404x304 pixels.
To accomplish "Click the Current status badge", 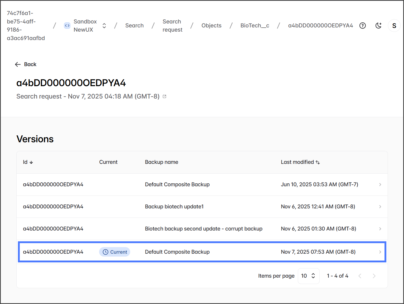I will pos(115,252).
